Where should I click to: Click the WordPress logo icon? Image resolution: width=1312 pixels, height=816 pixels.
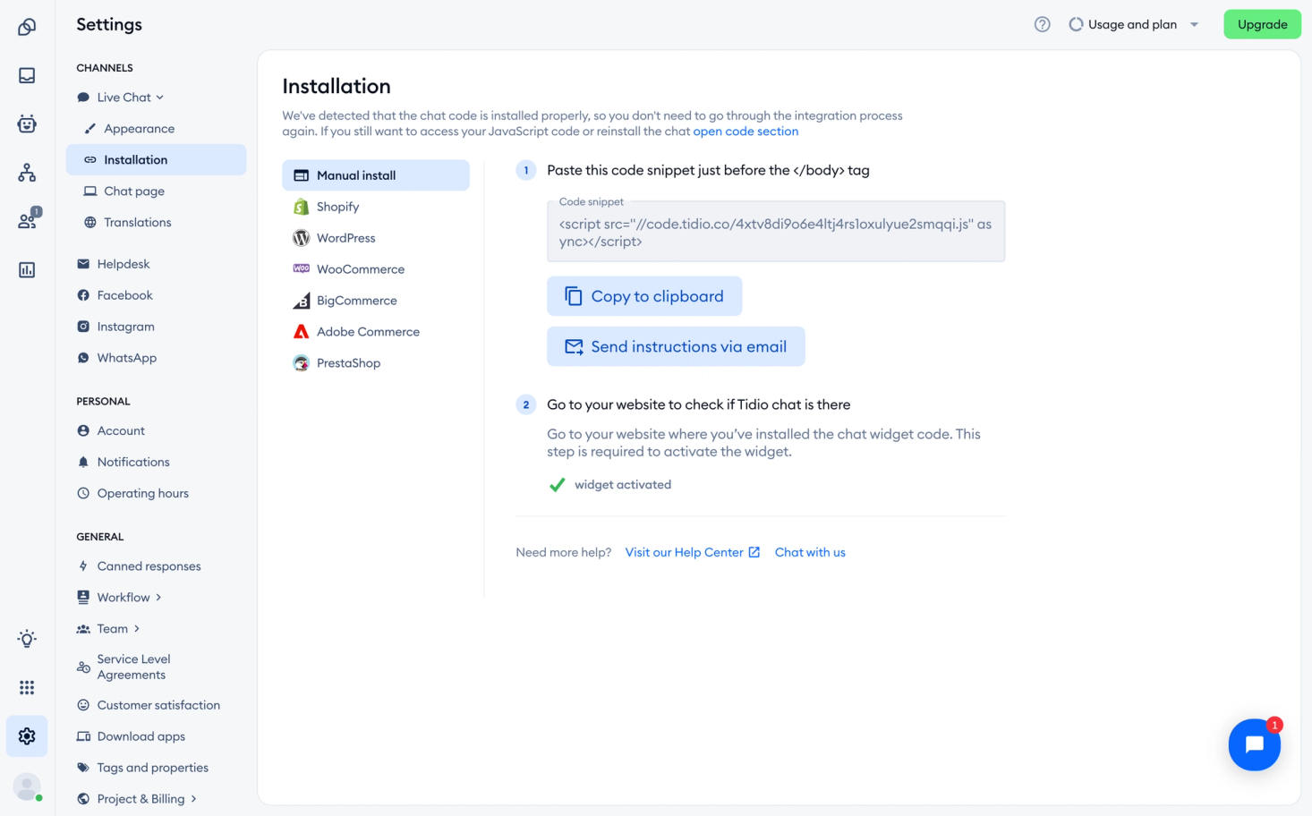pos(302,238)
